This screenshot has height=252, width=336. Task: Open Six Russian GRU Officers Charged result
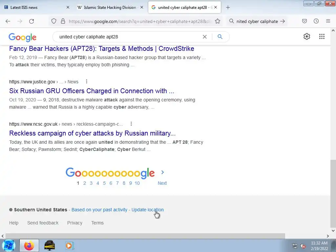[92, 91]
